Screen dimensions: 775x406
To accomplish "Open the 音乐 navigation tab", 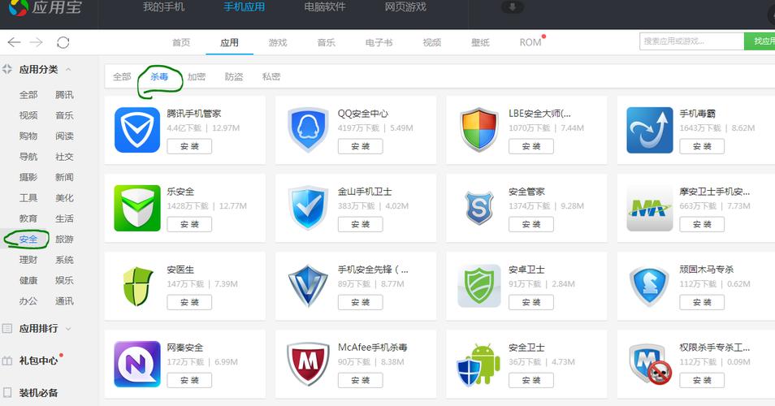I will click(x=327, y=42).
